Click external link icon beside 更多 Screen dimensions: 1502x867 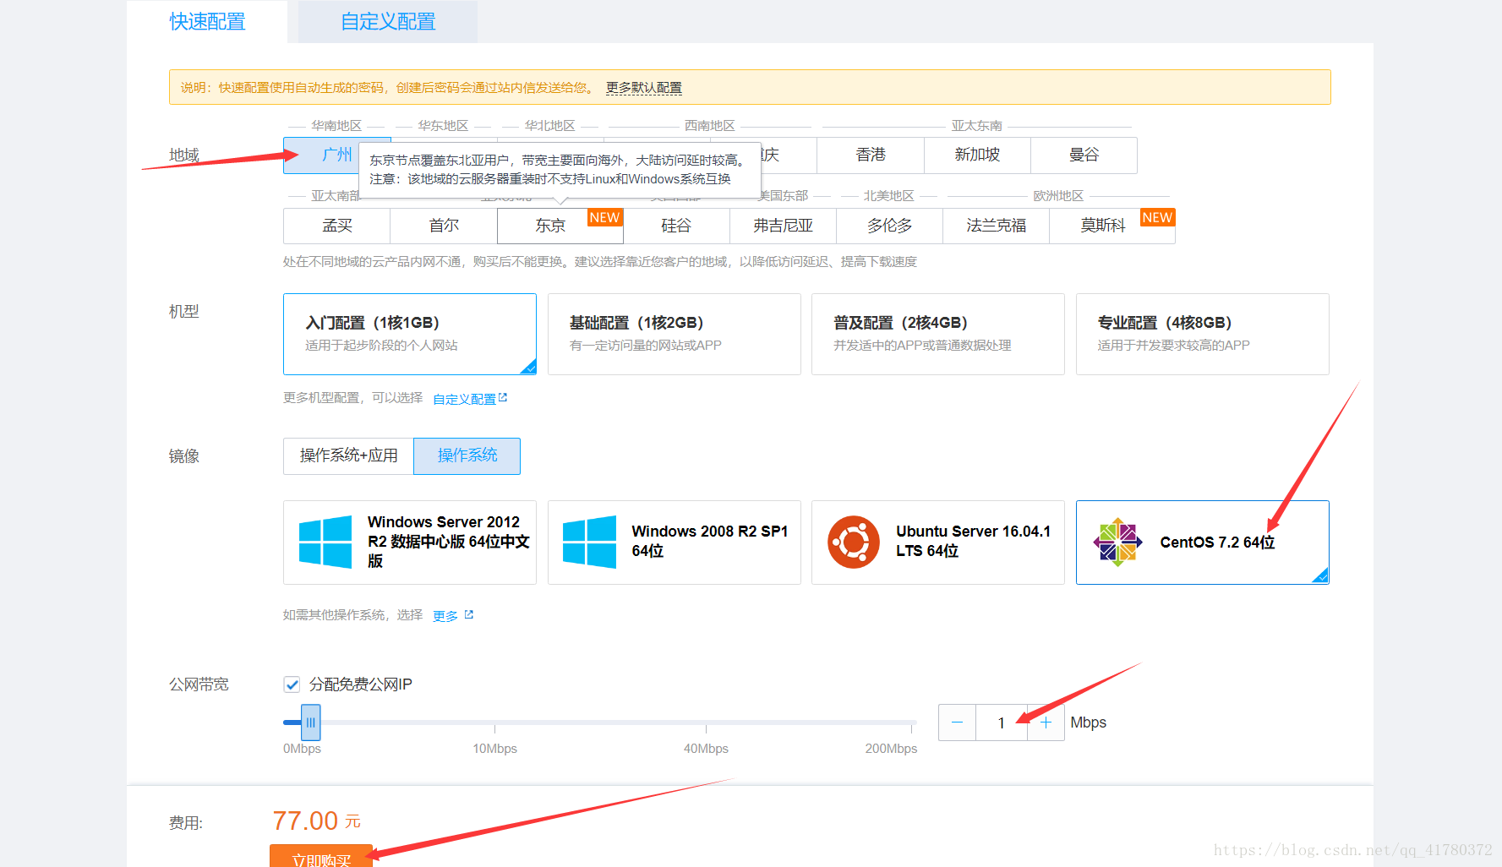[469, 614]
